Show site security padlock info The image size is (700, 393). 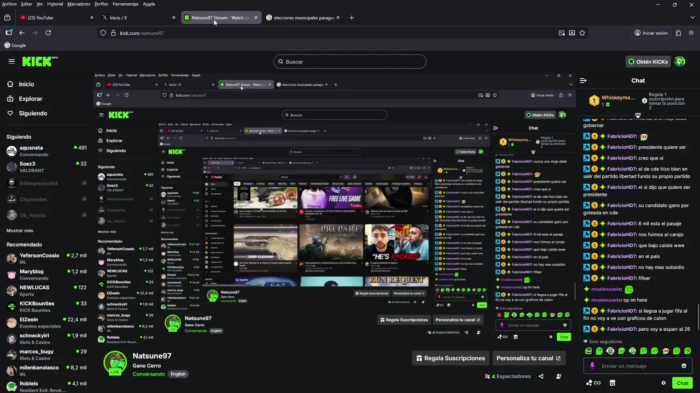pos(113,33)
